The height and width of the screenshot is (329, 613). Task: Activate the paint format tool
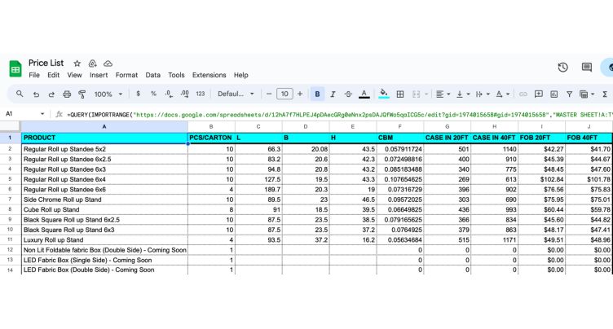point(82,94)
